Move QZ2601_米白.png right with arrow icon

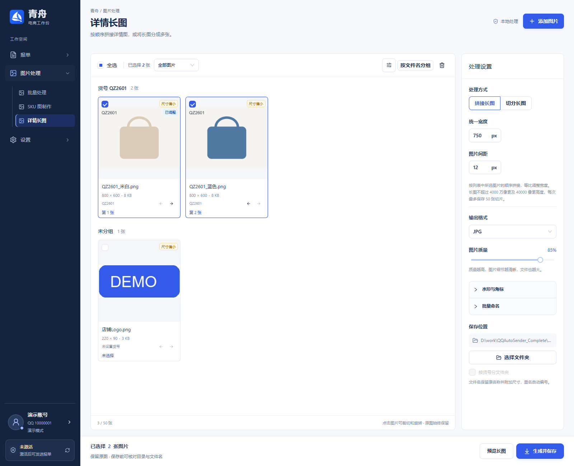pyautogui.click(x=171, y=204)
